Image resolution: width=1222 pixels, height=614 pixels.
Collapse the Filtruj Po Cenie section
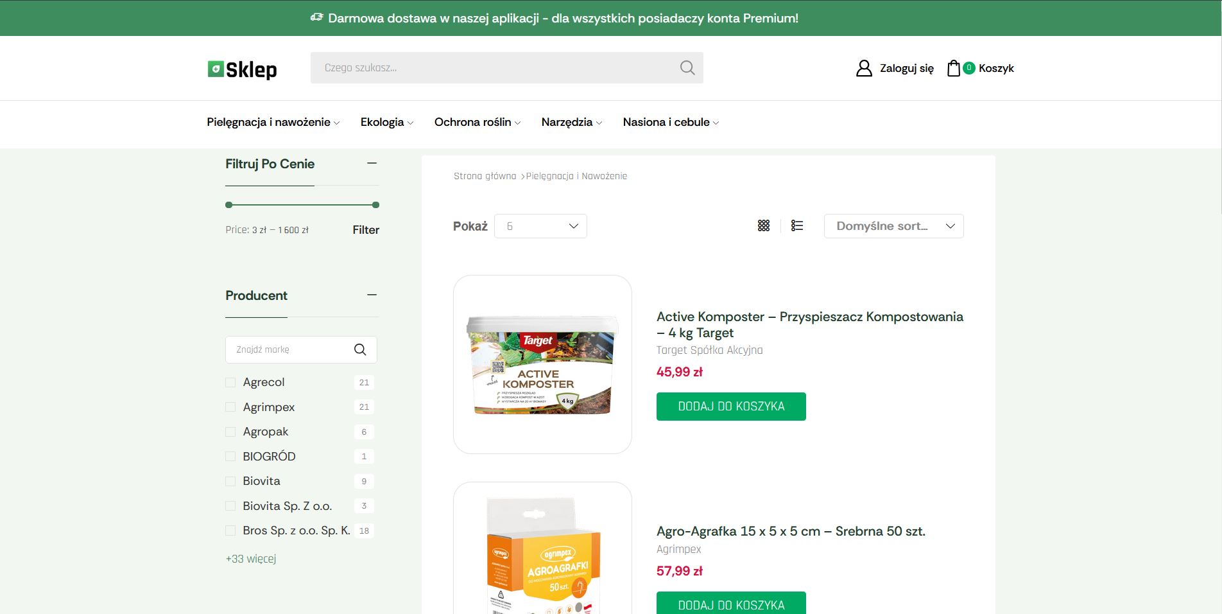372,164
